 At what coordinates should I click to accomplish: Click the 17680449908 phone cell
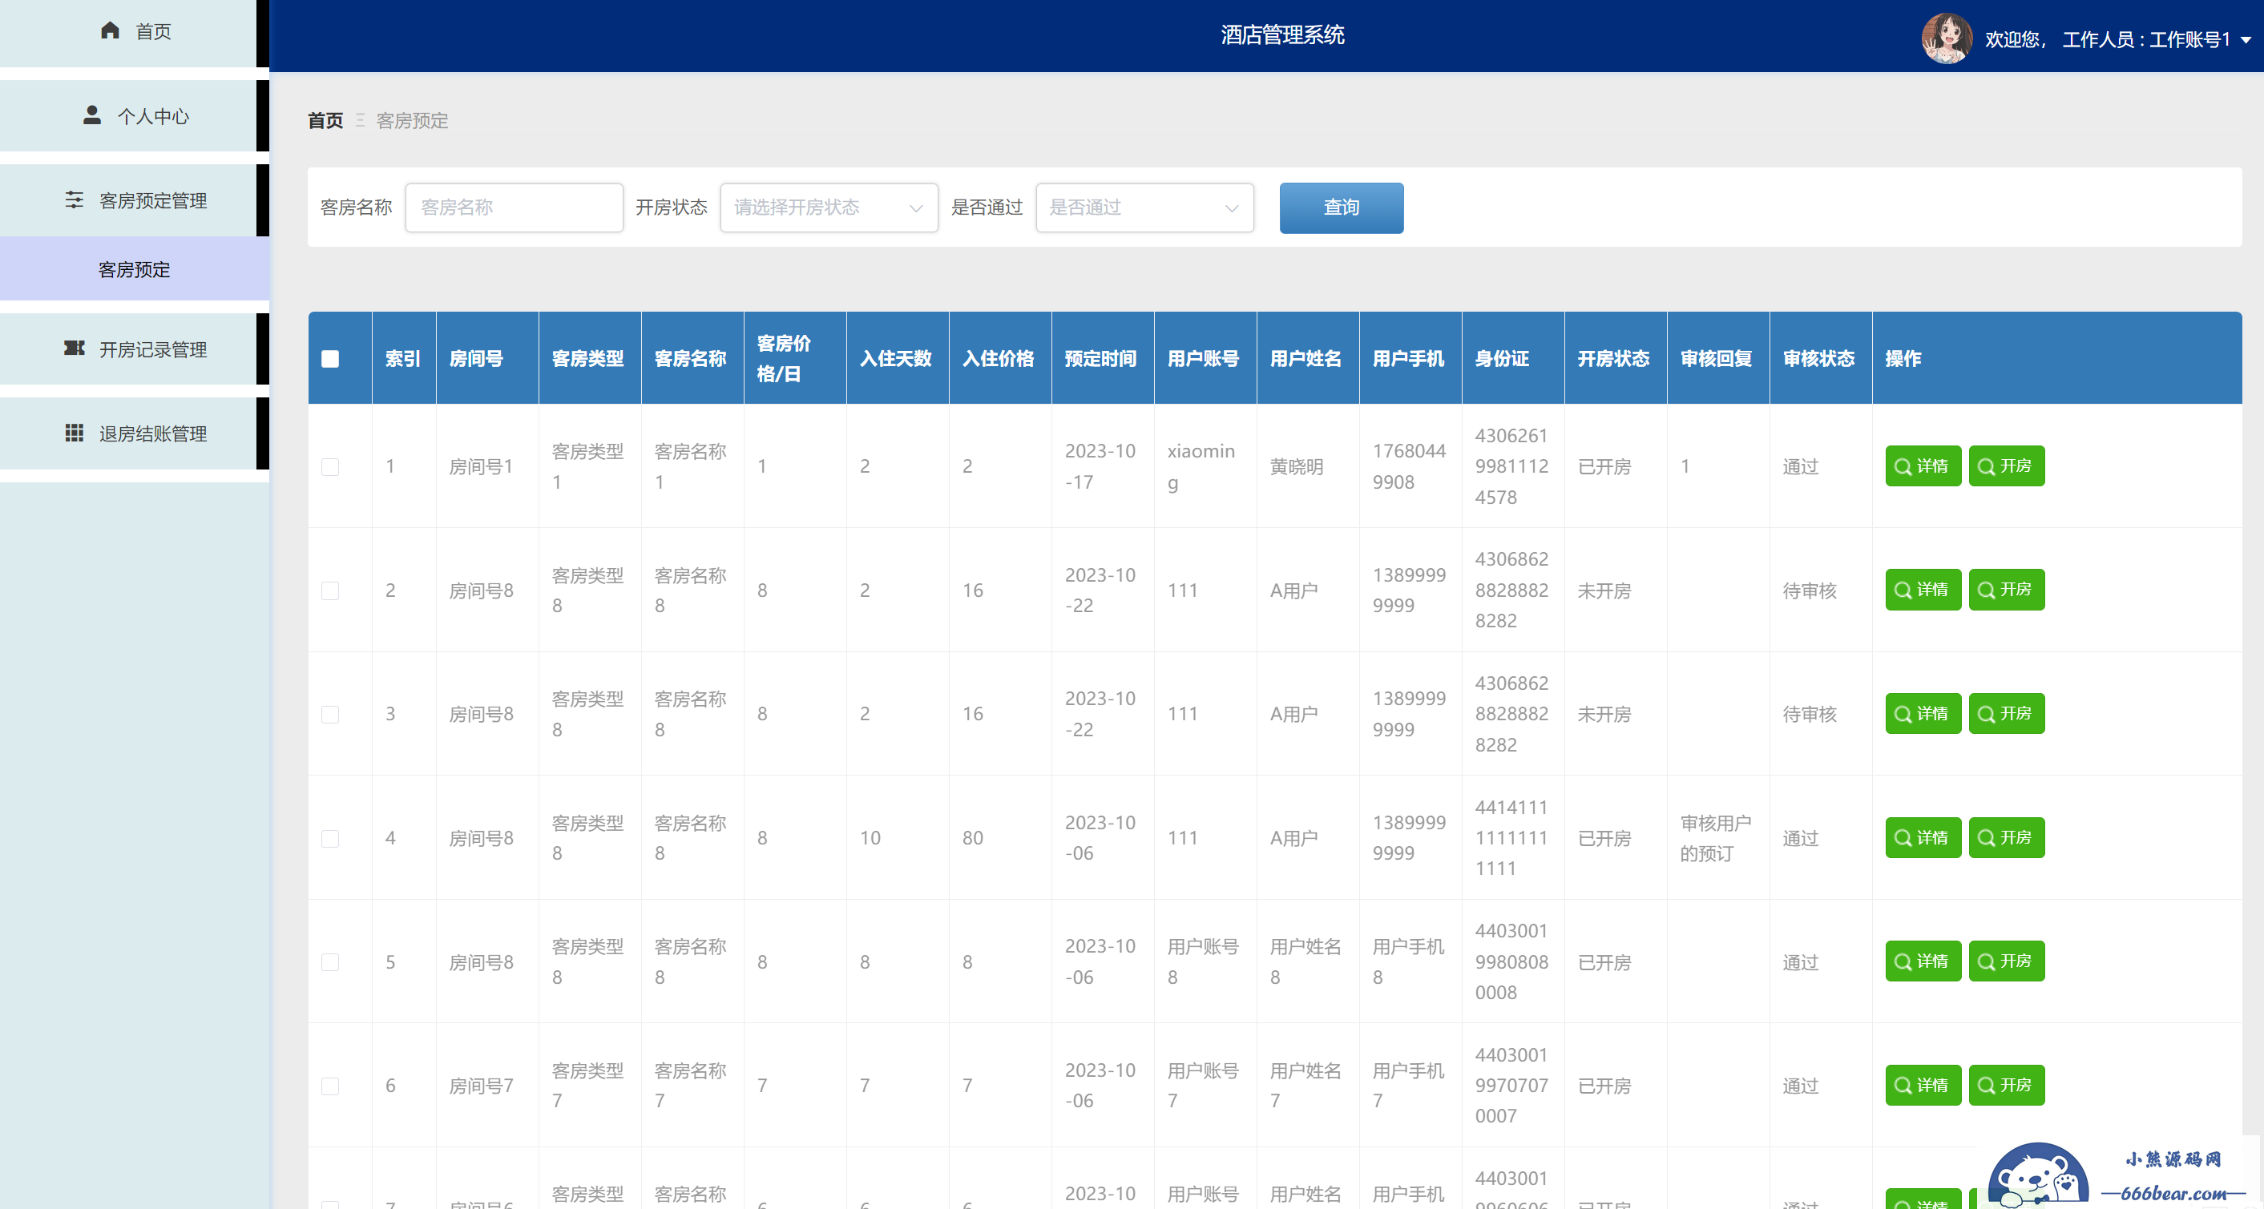click(x=1409, y=466)
